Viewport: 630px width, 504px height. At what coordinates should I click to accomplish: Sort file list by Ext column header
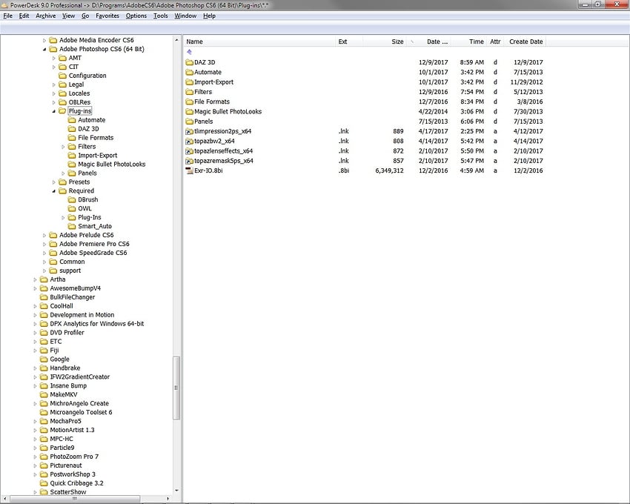(349, 42)
